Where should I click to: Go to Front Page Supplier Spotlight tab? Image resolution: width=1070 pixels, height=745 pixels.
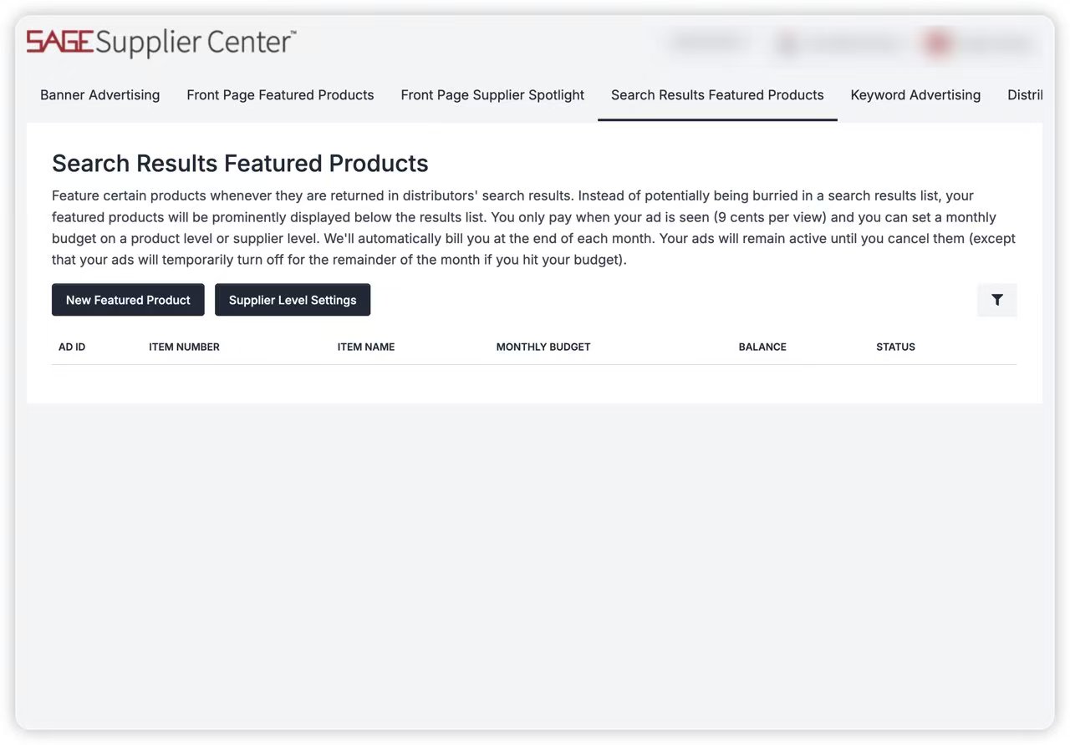click(x=492, y=95)
